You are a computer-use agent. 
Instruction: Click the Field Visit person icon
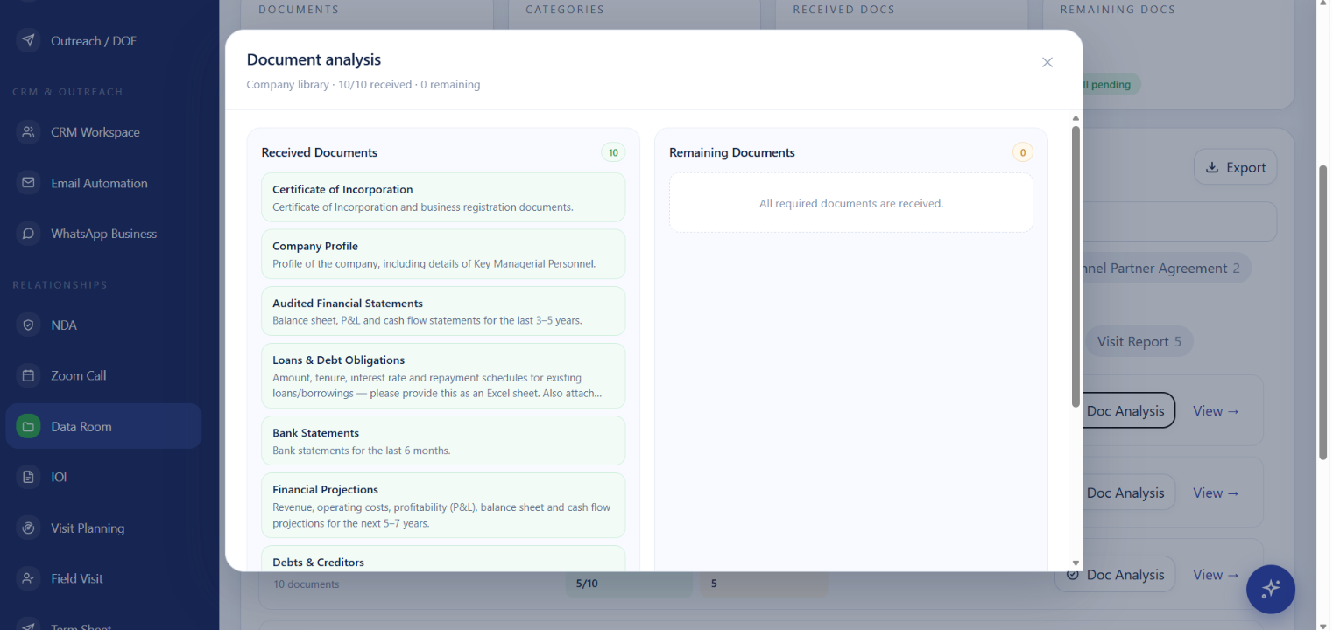point(28,578)
